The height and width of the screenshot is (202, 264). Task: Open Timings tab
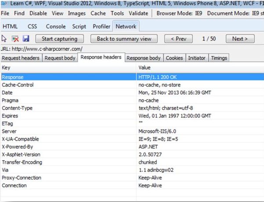click(x=219, y=58)
